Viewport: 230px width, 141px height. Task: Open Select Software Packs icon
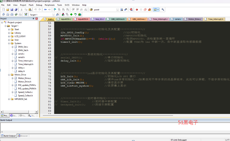point(76,14)
